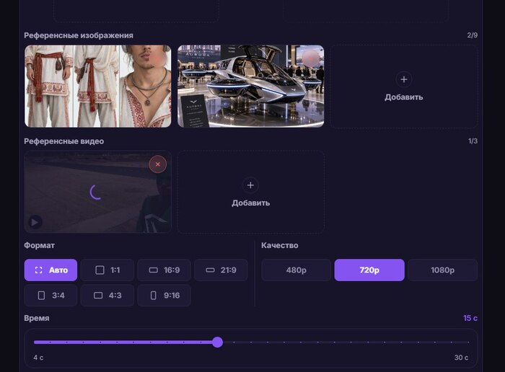Screen dimensions: 505x372
Task: Choose the 3:4 portrait format
Action: pyautogui.click(x=50, y=296)
